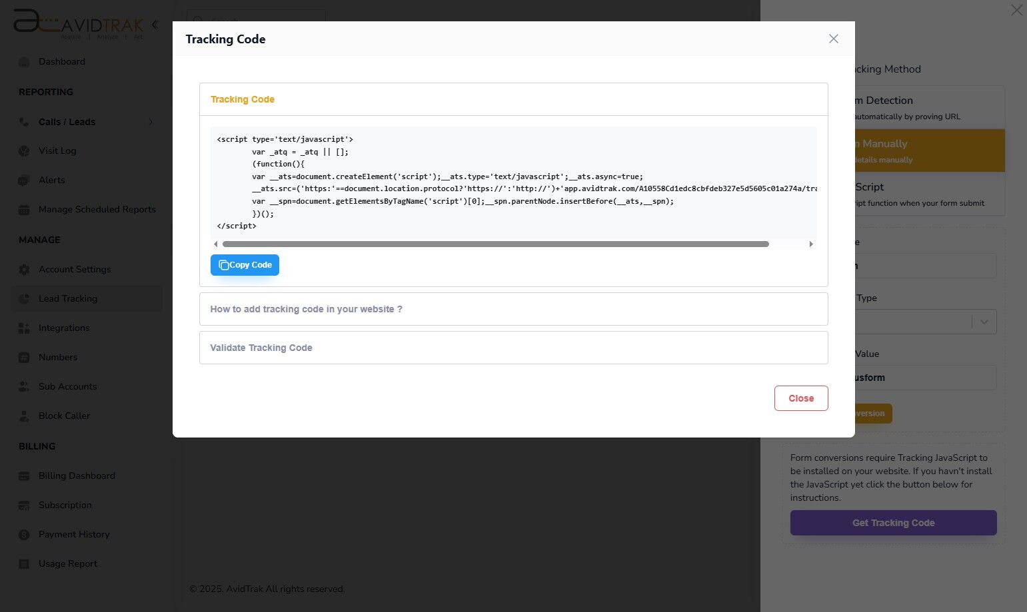
Task: Click the Payment History dollar icon
Action: [x=24, y=535]
